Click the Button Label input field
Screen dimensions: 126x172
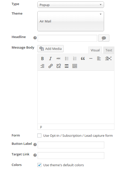[71, 145]
